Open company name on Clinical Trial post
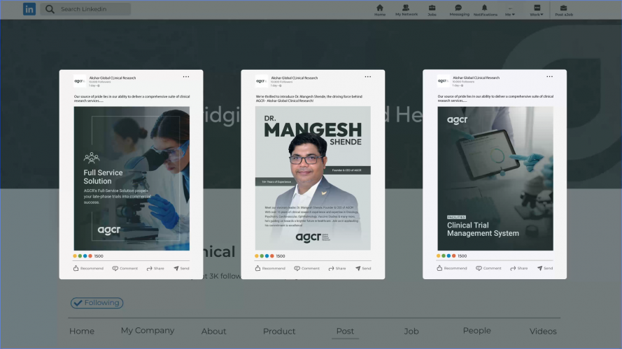The width and height of the screenshot is (622, 349). tap(476, 77)
